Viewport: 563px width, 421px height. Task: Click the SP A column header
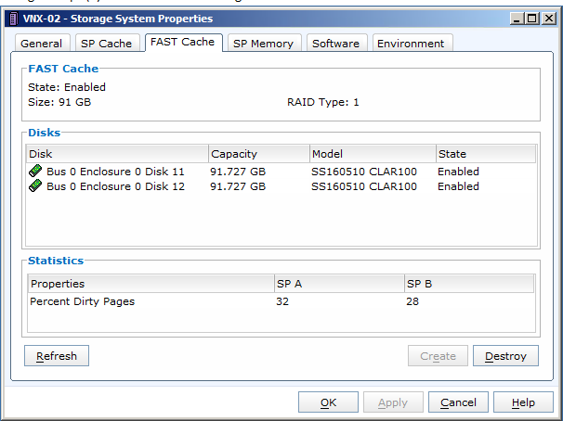coord(340,284)
